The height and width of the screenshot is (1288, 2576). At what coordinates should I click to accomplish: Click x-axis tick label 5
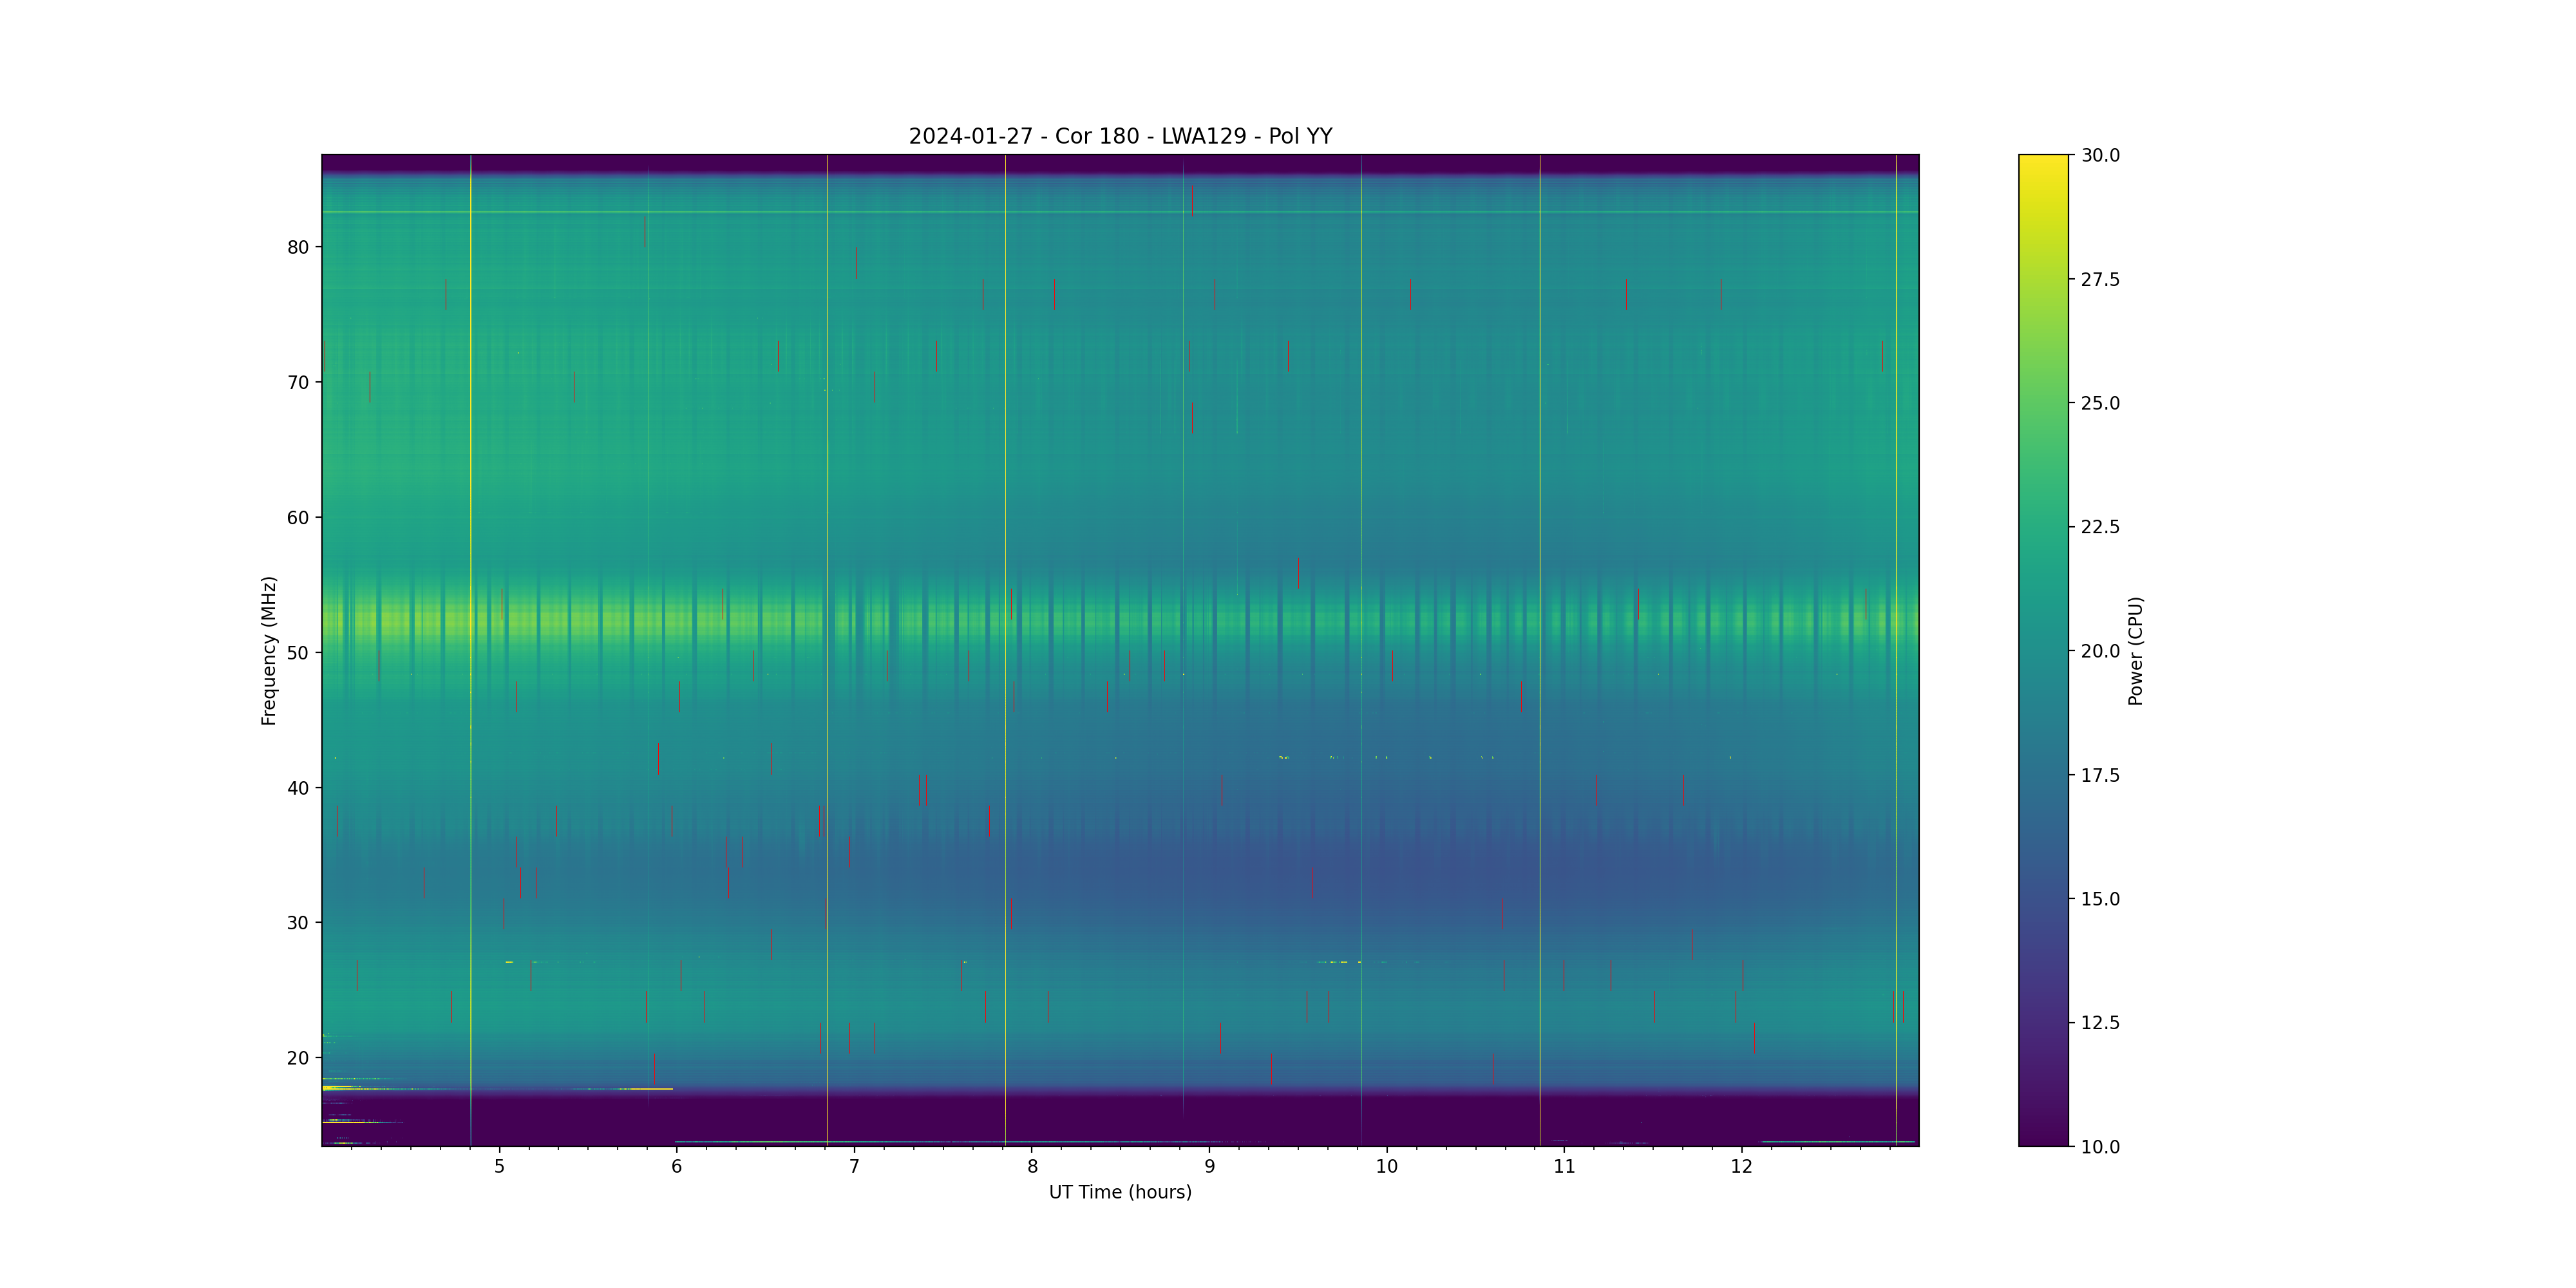coord(499,1166)
